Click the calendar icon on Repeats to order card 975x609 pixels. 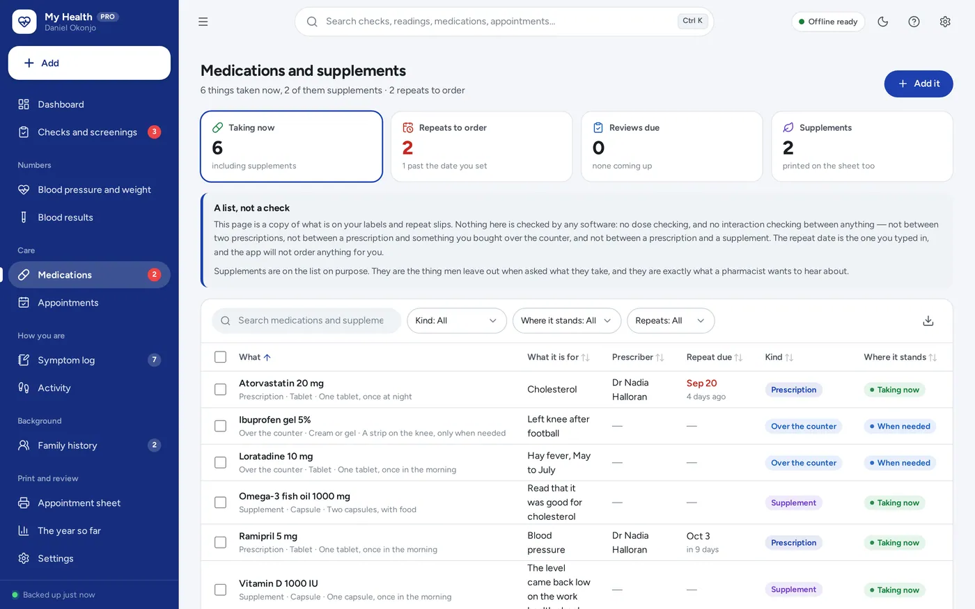click(x=408, y=128)
